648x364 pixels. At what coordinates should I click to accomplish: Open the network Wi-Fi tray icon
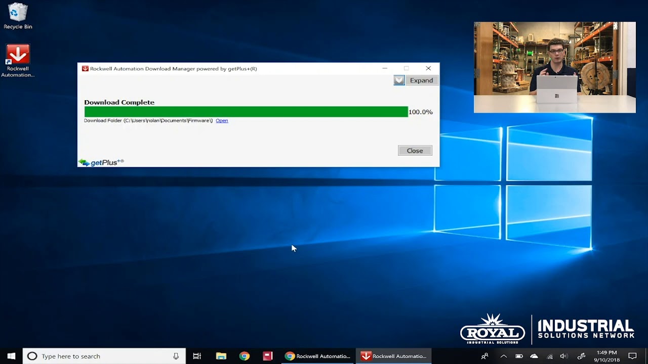[x=550, y=356]
